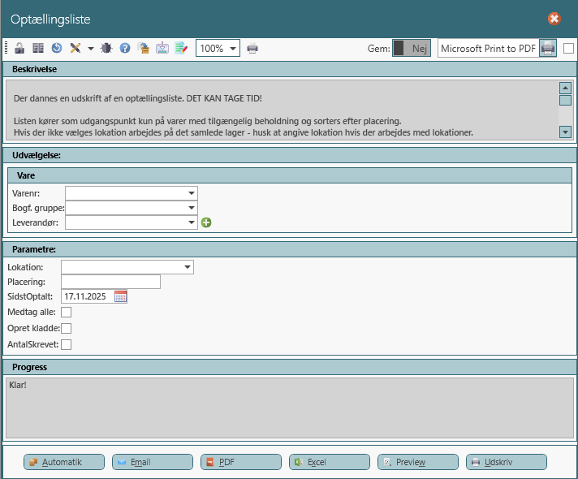Click the padlock icon in the toolbar
Screen dimensions: 578x479
pos(19,49)
